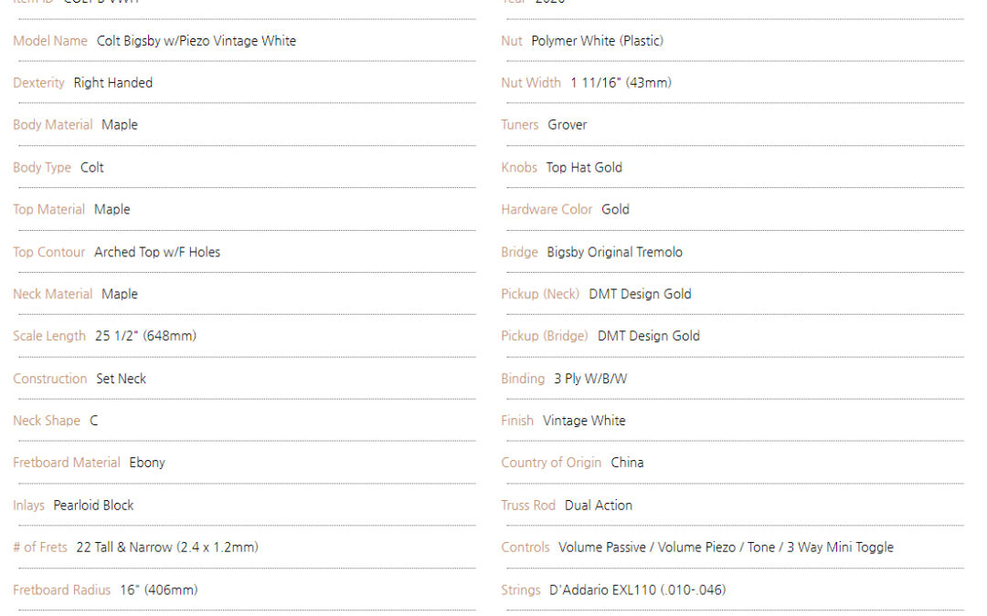
Task: Select the Top Hat Gold knobs value
Action: (x=584, y=168)
